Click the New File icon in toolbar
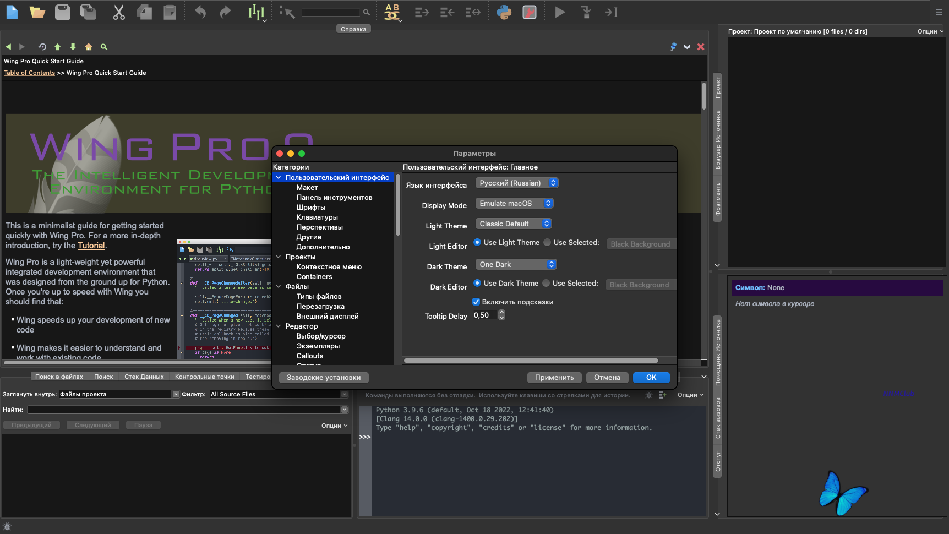This screenshot has width=949, height=534. (12, 12)
